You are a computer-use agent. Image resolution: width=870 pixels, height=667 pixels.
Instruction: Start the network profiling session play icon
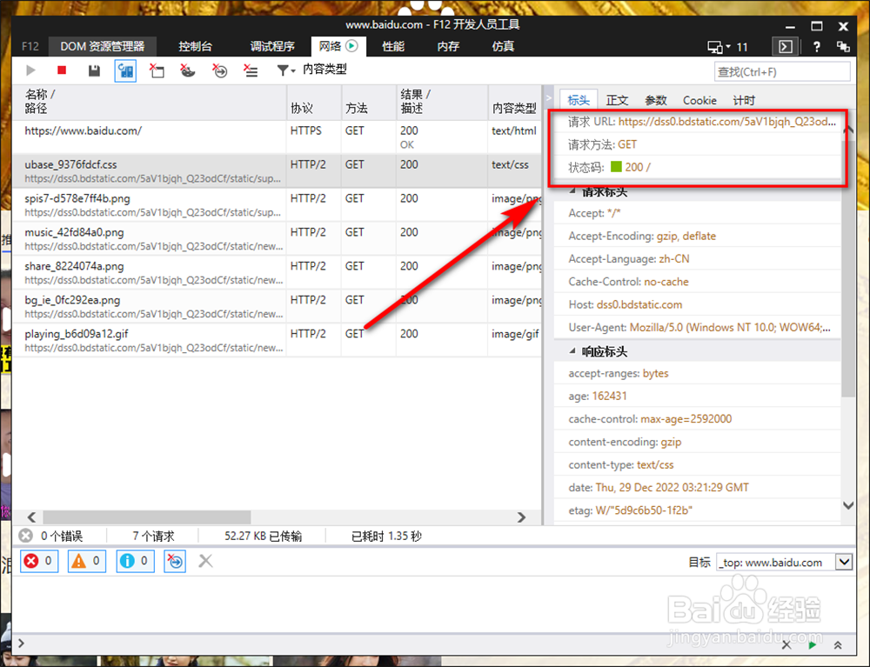31,70
